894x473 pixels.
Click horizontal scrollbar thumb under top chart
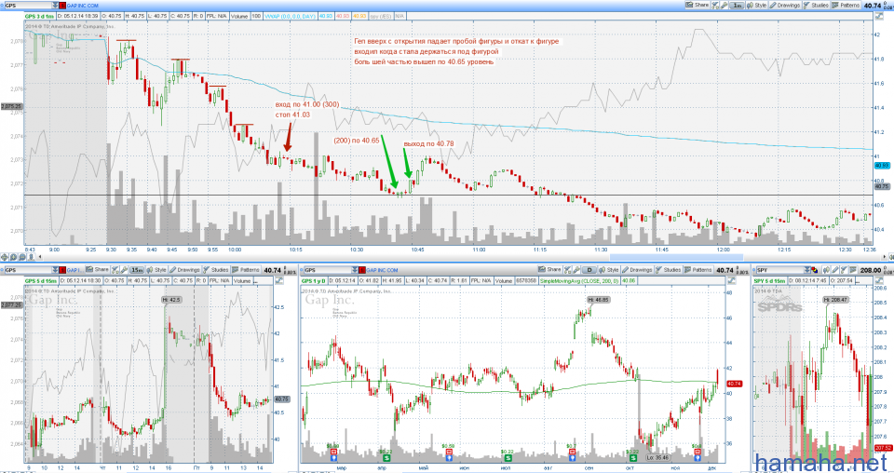pos(677,258)
